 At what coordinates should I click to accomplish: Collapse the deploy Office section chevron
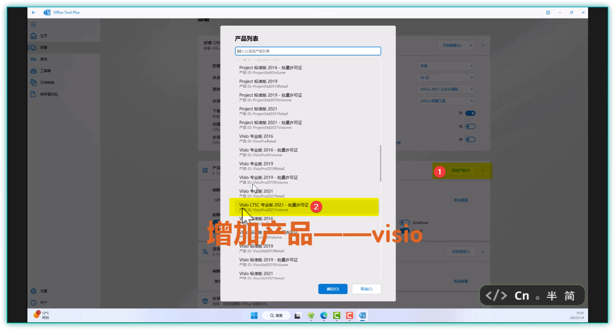click(x=483, y=45)
